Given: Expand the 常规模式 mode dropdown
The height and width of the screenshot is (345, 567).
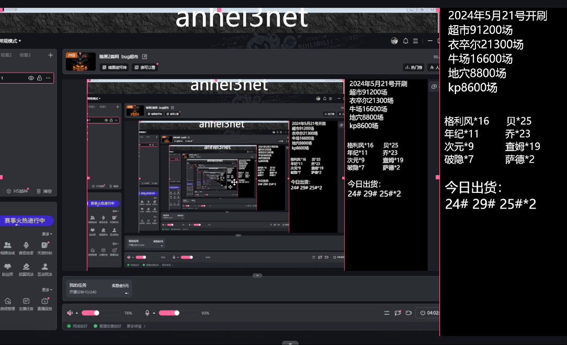Looking at the screenshot, I should point(10,41).
